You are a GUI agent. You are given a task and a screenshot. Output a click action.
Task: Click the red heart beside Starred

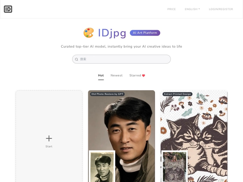click(144, 76)
